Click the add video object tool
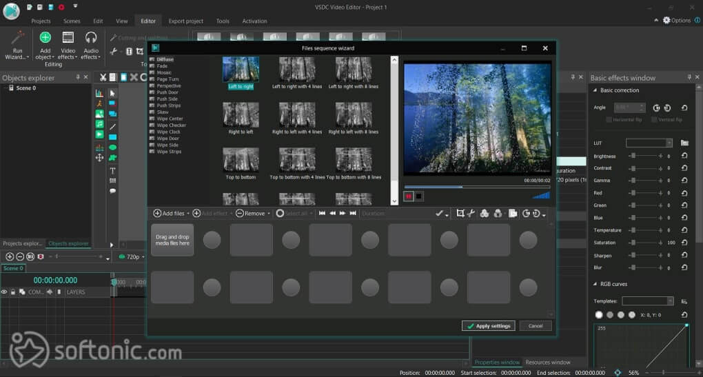The height and width of the screenshot is (377, 703). click(99, 134)
